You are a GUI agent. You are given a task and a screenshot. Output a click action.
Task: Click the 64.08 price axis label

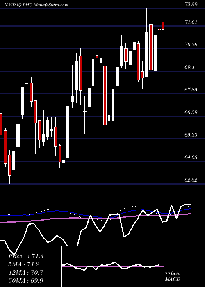point(191,157)
